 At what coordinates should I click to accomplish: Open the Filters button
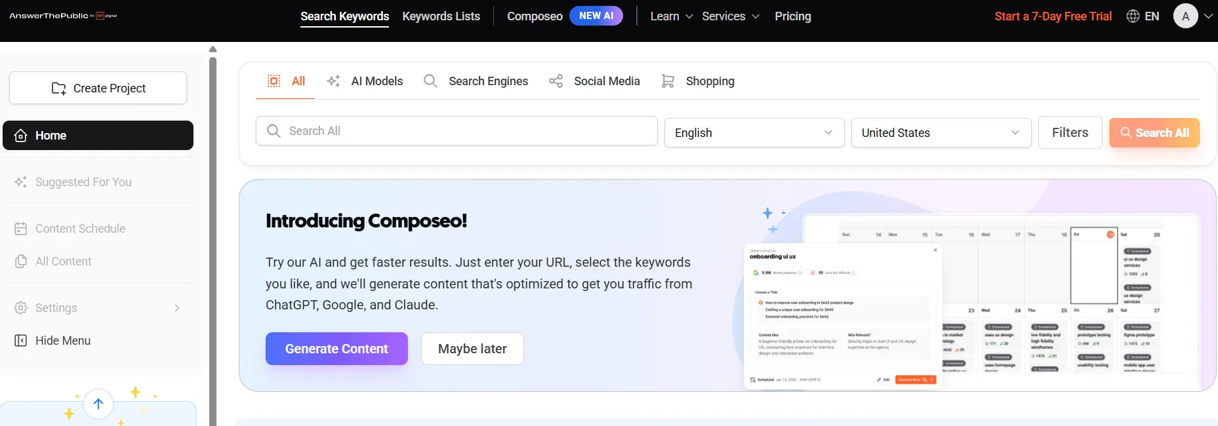pyautogui.click(x=1070, y=133)
